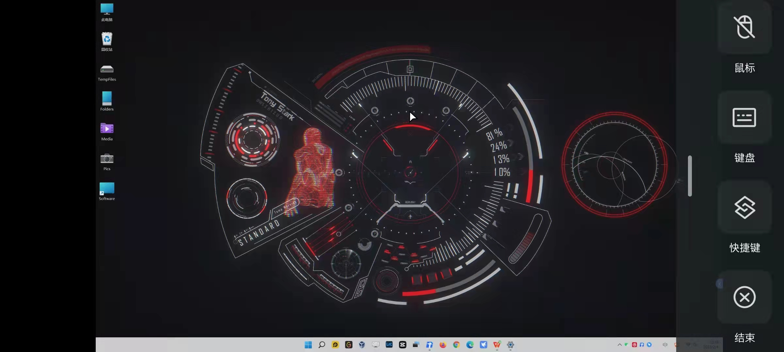The width and height of the screenshot is (784, 352).
Task: Launch the black G-logo taskbar app
Action: tap(349, 345)
